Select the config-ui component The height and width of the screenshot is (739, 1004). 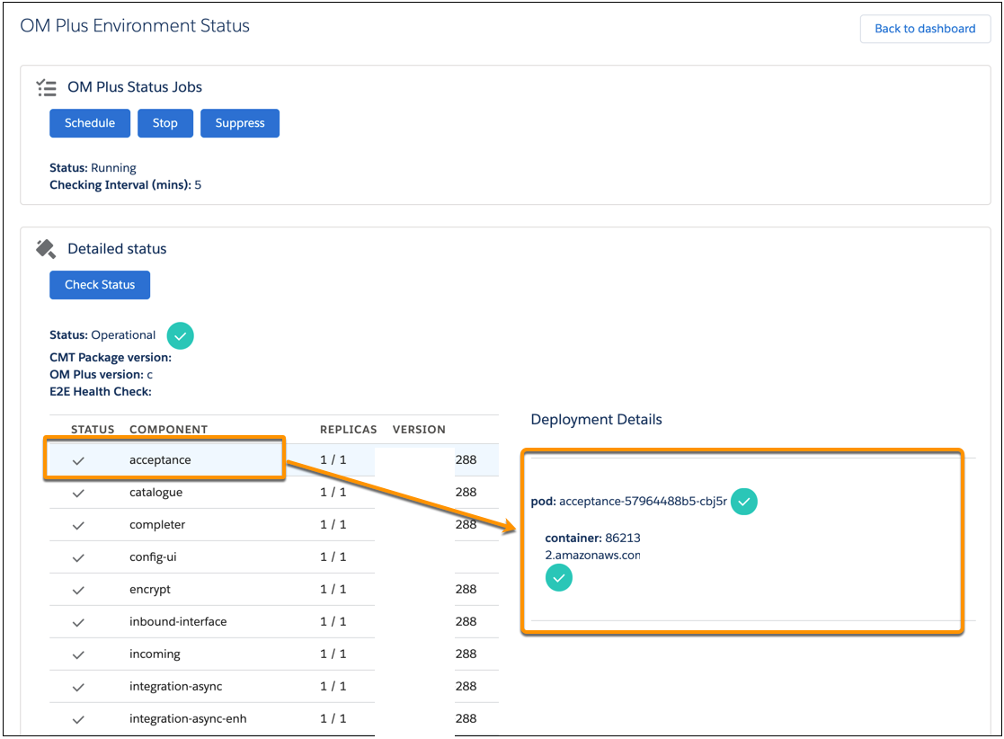click(153, 557)
